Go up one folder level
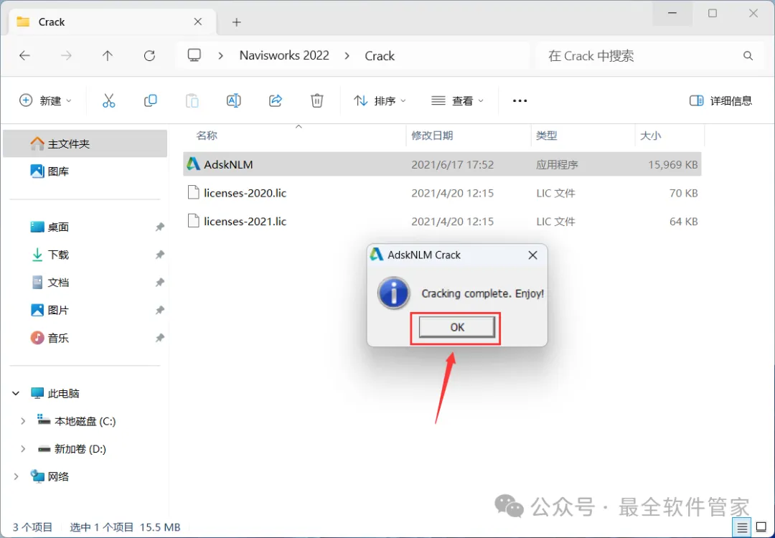Screen dimensions: 775x538 tap(107, 56)
